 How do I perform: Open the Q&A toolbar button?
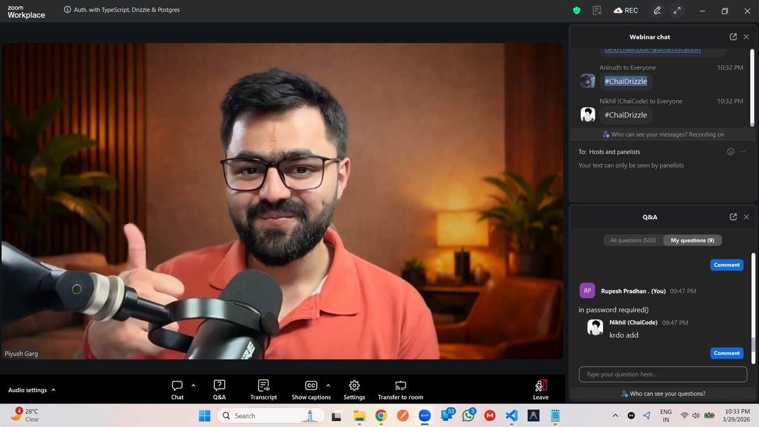pos(219,390)
